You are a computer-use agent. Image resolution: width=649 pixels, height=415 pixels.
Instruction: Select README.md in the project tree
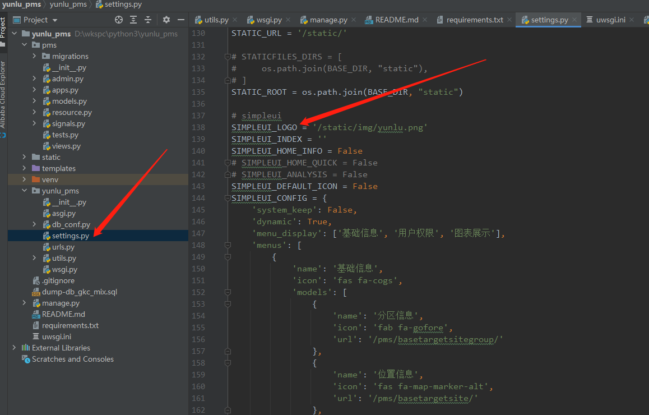(63, 314)
